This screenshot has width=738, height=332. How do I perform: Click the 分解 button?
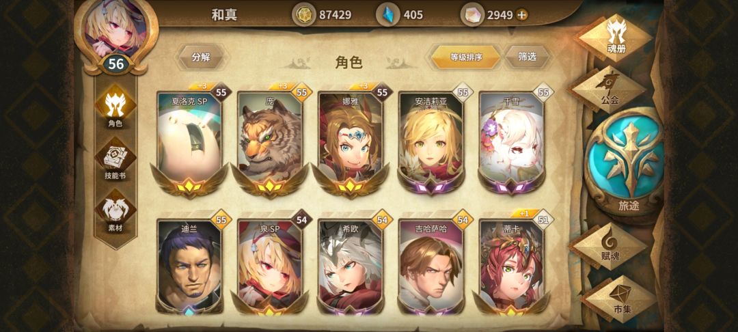[202, 57]
